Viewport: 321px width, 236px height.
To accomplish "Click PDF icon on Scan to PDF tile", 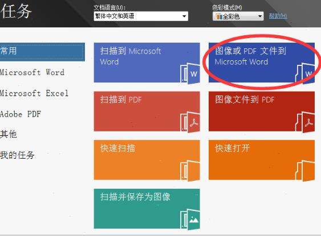I will tap(190, 122).
